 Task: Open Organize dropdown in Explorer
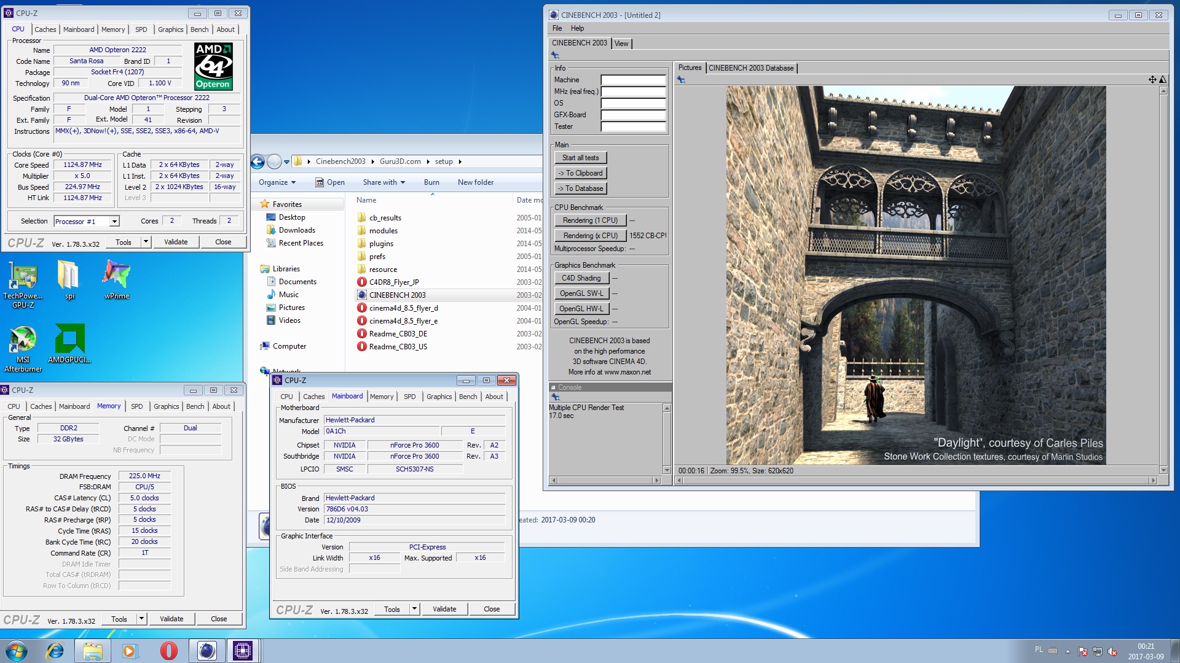pos(277,182)
